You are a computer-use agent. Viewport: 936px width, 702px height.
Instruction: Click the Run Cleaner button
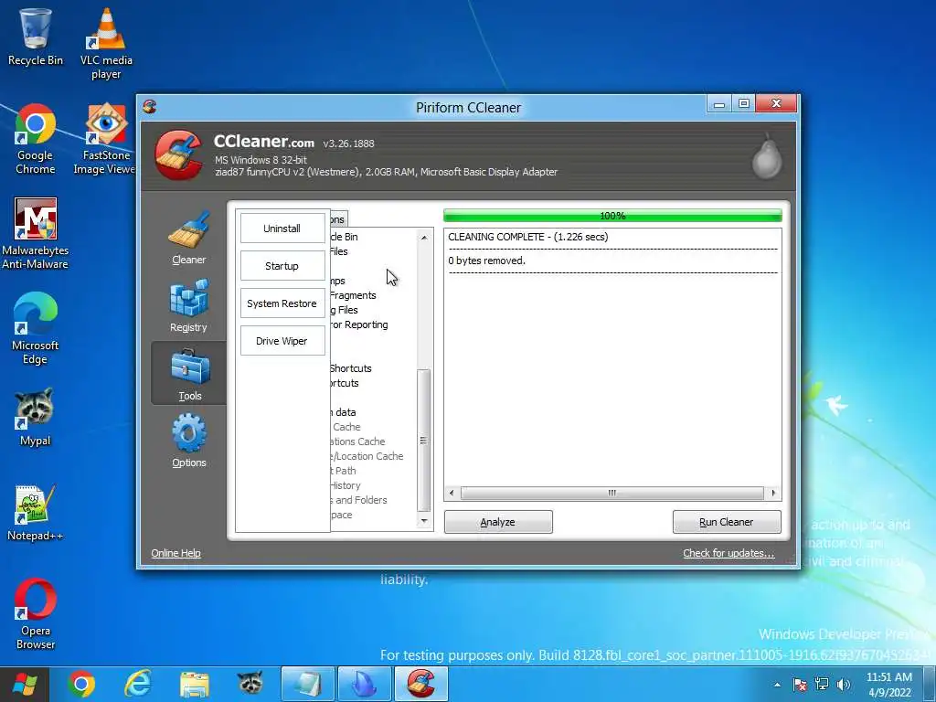[727, 522]
